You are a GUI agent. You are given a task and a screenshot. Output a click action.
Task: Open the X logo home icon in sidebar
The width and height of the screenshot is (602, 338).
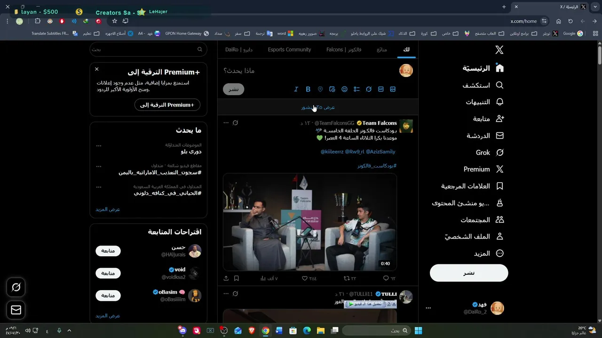(x=499, y=50)
